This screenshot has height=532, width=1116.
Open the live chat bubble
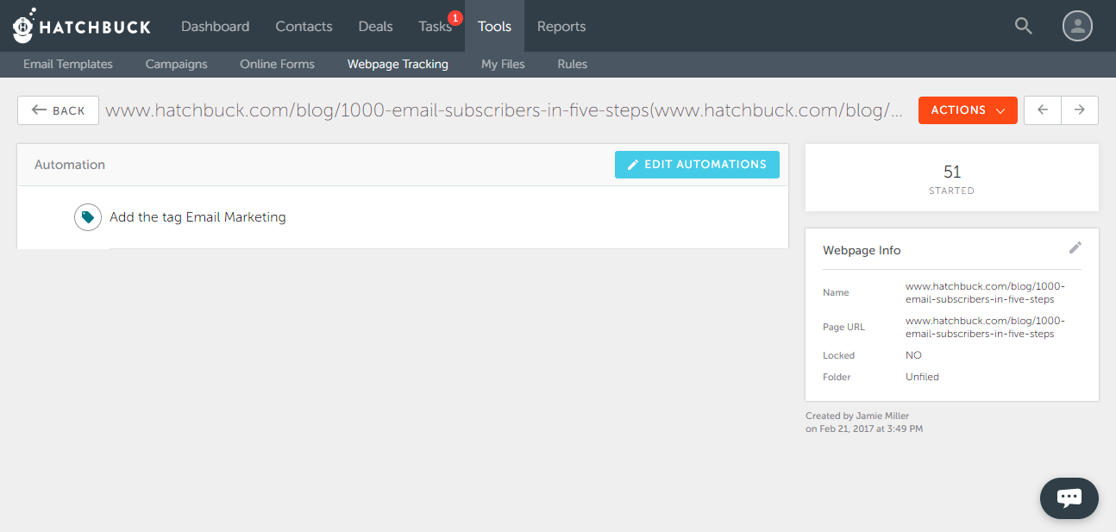pyautogui.click(x=1069, y=498)
